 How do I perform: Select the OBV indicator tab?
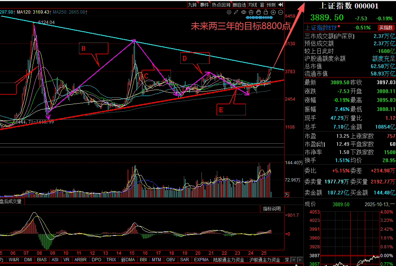(x=171, y=260)
